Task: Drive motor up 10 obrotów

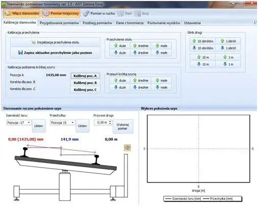Action: [203, 41]
